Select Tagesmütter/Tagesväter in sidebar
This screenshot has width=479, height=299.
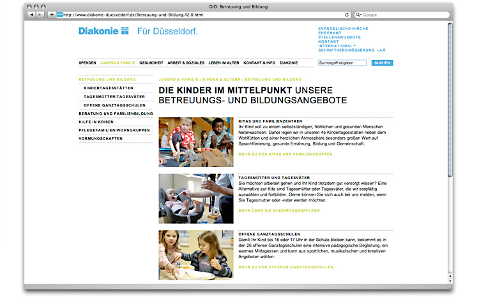click(114, 97)
